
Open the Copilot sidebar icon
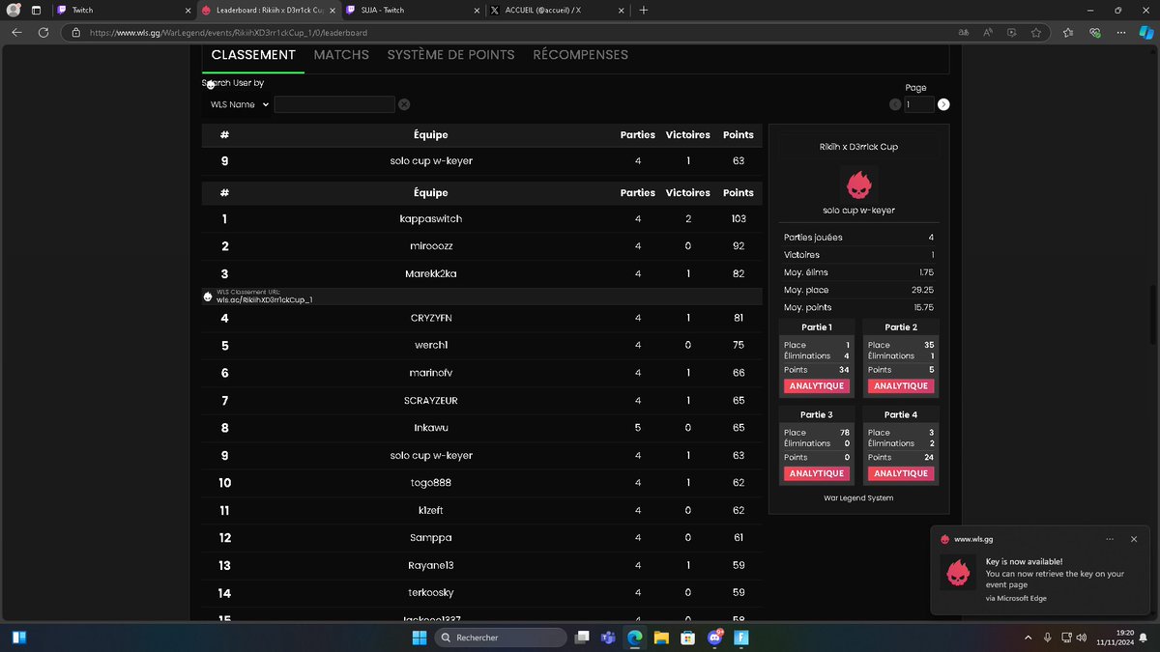[1145, 32]
